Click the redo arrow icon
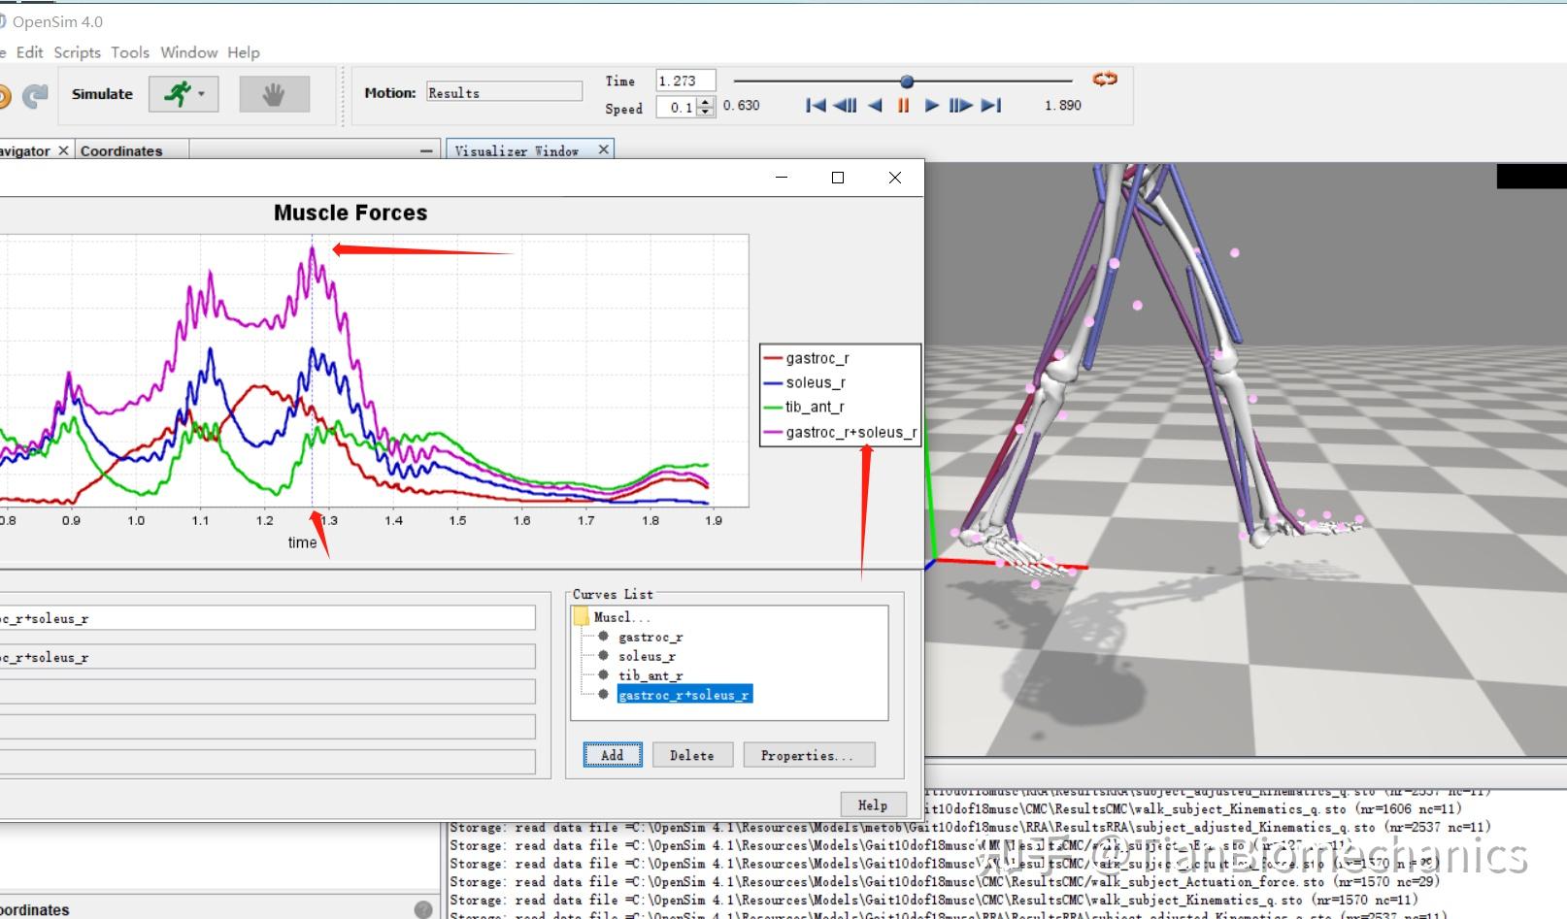Viewport: 1567px width, 919px height. 36,95
